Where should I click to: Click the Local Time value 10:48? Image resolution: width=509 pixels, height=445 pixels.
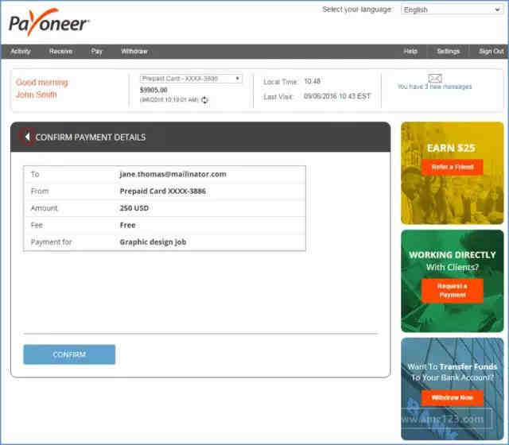pos(313,81)
